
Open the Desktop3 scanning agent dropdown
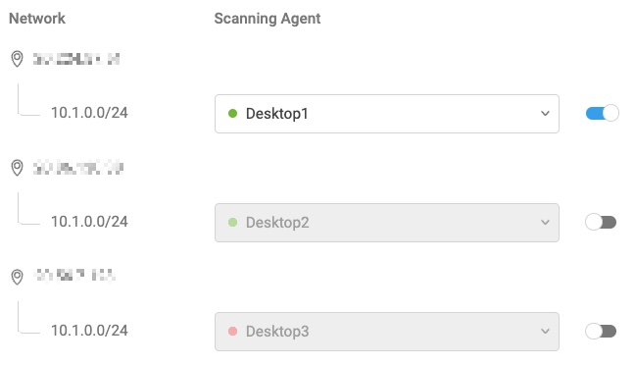[x=387, y=332]
